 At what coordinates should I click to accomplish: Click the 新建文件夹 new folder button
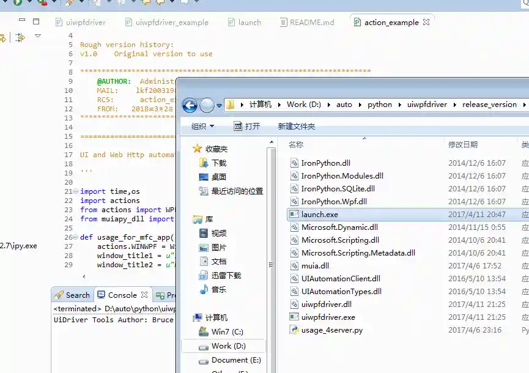[296, 126]
